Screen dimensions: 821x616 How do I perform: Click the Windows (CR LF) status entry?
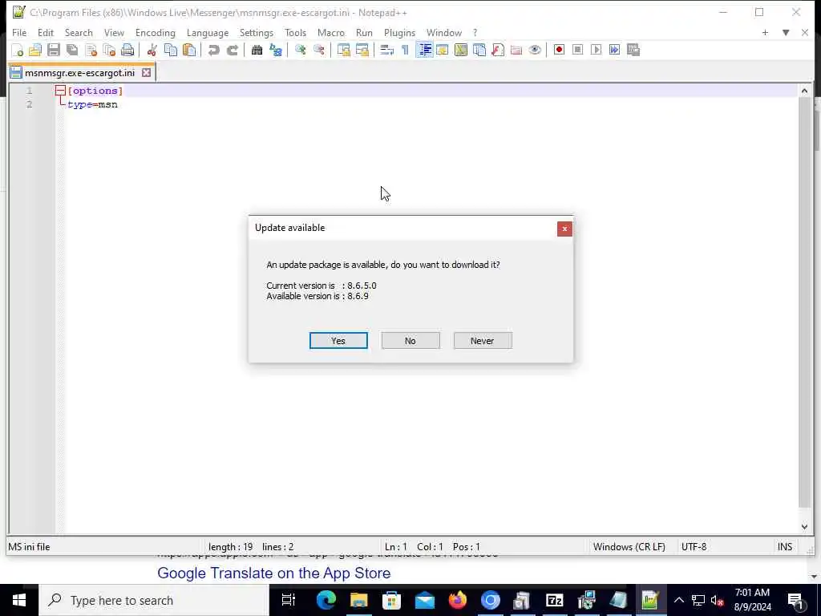629,547
